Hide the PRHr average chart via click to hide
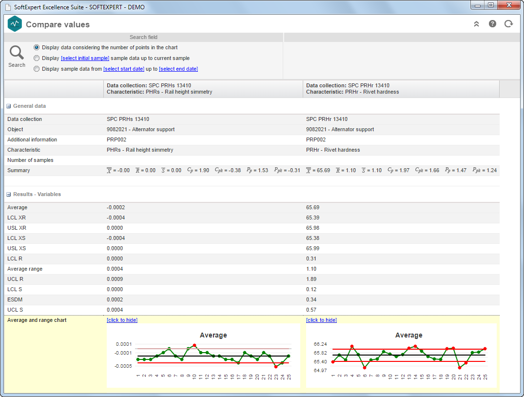Screen dimensions: 524x397 click(x=322, y=320)
